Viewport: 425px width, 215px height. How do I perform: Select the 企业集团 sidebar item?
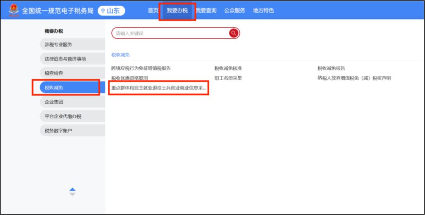click(54, 102)
